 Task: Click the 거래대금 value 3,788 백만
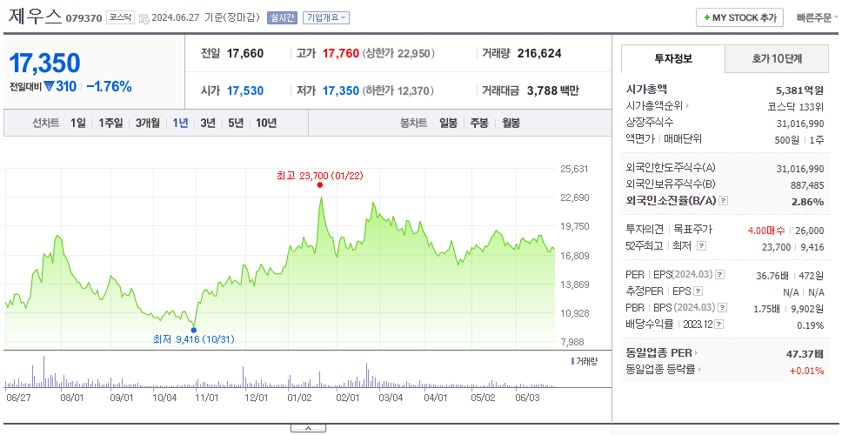point(552,90)
